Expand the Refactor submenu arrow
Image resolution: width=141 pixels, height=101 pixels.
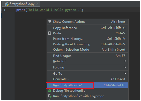click(x=125, y=61)
